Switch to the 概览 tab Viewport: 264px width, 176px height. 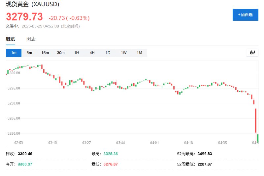11,39
